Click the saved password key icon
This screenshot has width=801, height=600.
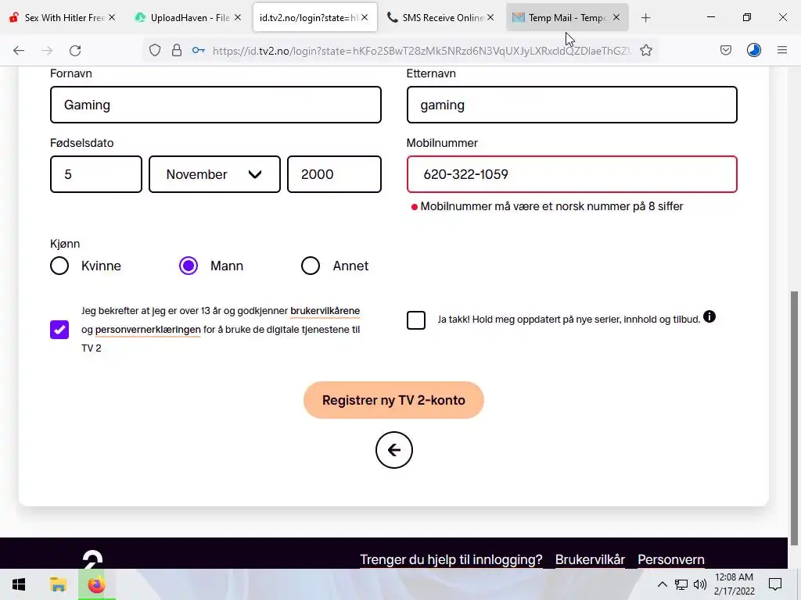click(198, 50)
